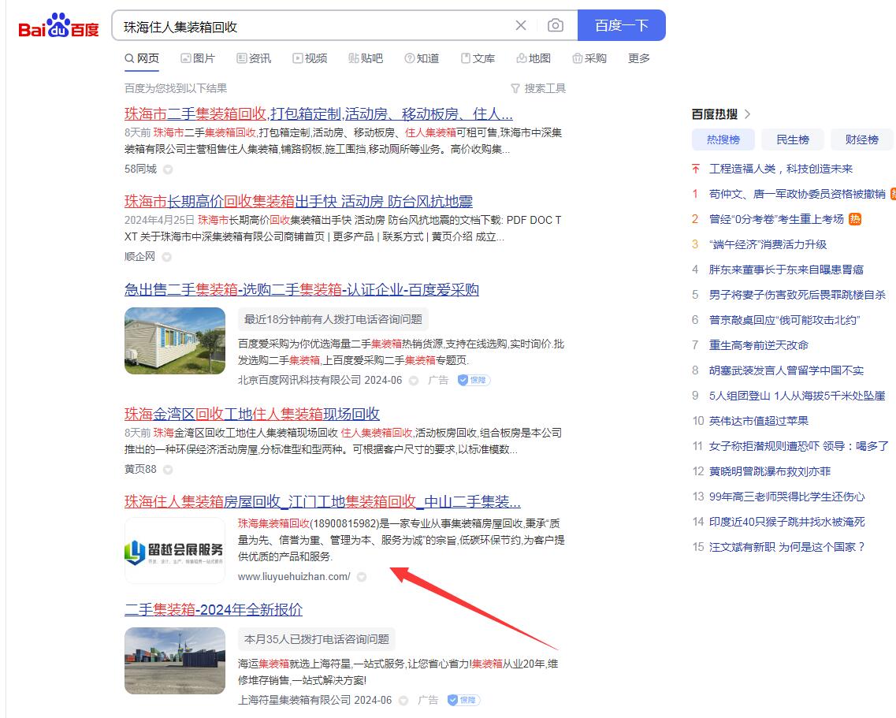Clear the search box with the X icon
The height and width of the screenshot is (718, 896).
click(521, 25)
